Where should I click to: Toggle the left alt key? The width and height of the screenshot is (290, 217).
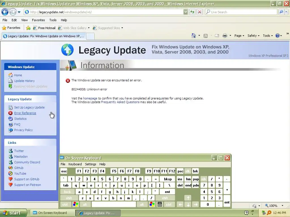pos(85,205)
